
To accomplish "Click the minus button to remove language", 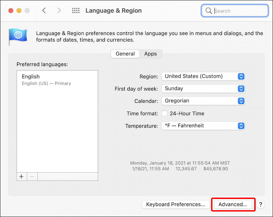I will click(32, 176).
